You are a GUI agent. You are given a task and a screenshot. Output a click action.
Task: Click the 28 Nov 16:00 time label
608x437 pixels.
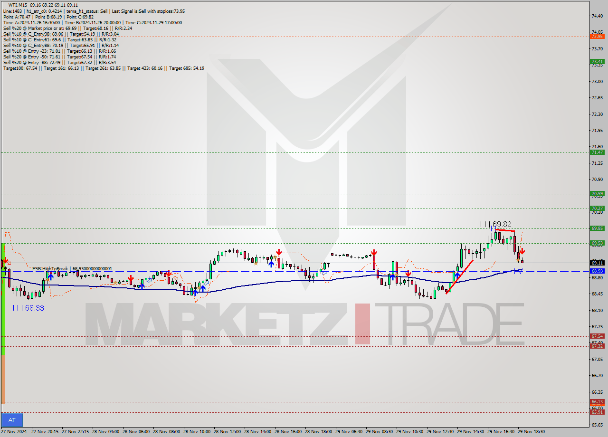288,432
